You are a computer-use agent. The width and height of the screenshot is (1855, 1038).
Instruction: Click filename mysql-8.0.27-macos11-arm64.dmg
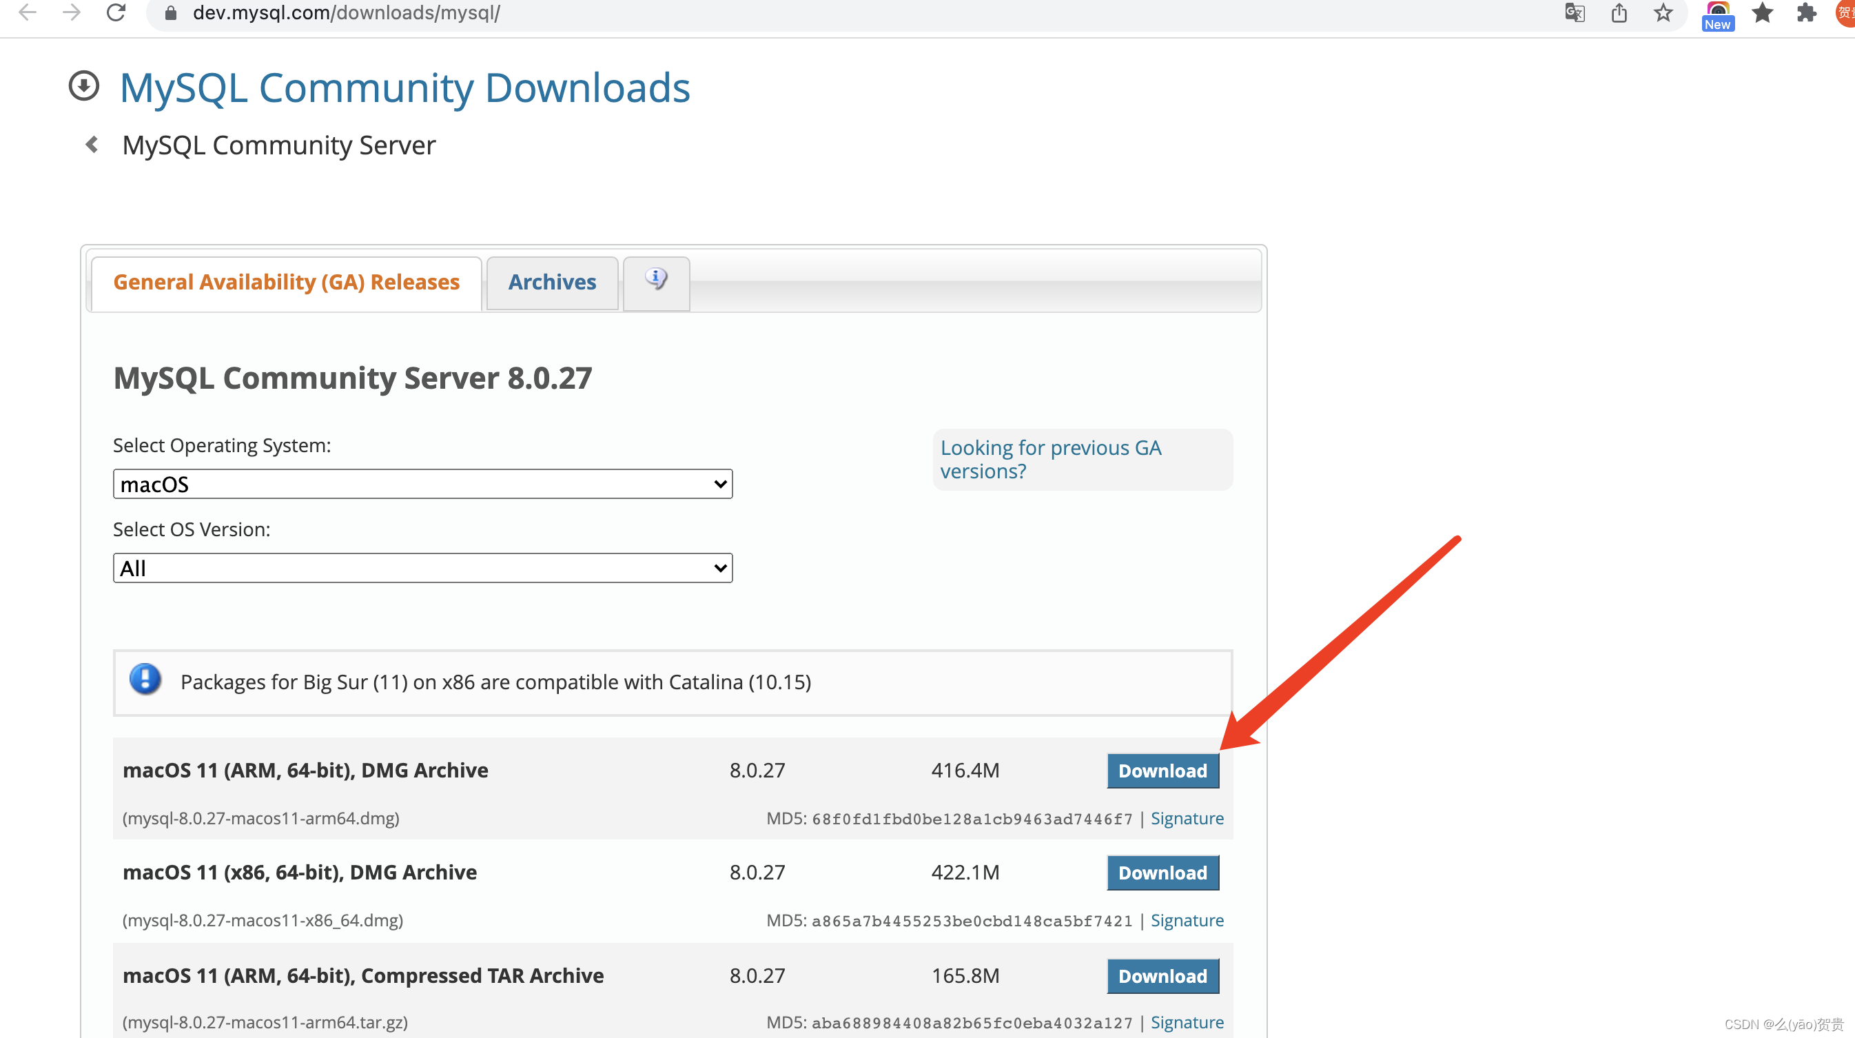(260, 819)
